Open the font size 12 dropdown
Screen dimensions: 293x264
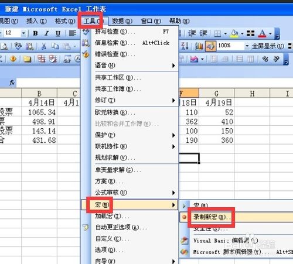point(23,33)
